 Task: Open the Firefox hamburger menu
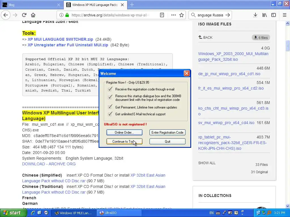coord(285,15)
